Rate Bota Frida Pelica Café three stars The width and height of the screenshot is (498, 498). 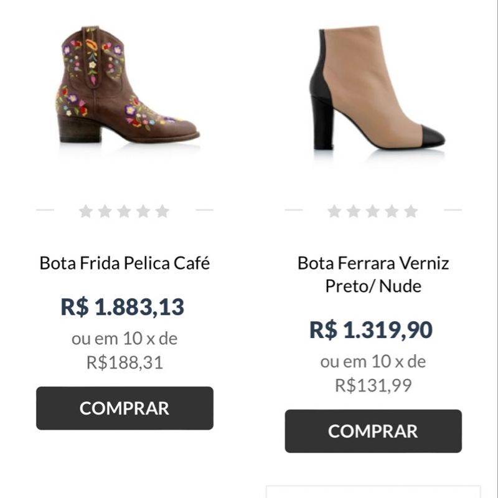(125, 211)
